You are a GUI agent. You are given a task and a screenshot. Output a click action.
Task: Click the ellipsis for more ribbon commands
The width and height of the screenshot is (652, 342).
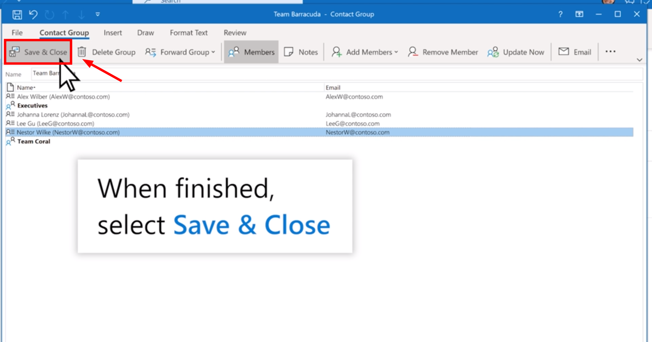pos(610,52)
